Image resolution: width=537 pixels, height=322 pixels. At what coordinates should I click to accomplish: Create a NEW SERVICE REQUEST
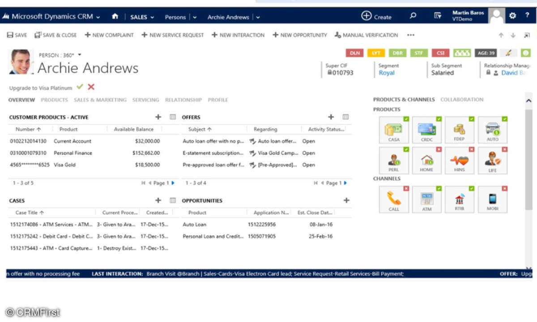click(173, 35)
